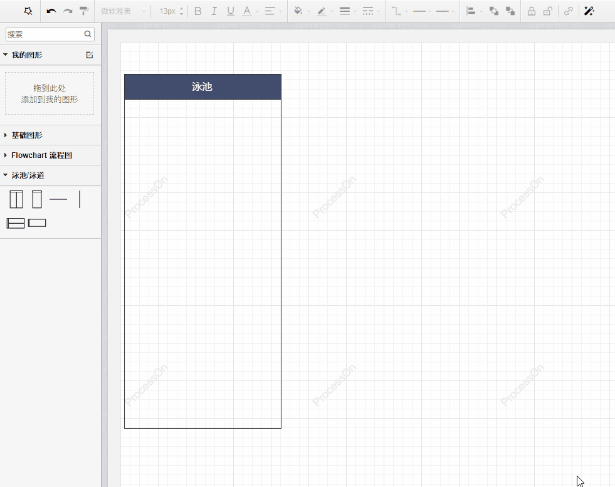Select the vertical lane shape

37,199
